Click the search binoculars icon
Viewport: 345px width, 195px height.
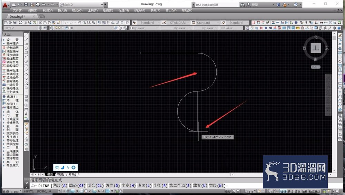coord(243,4)
